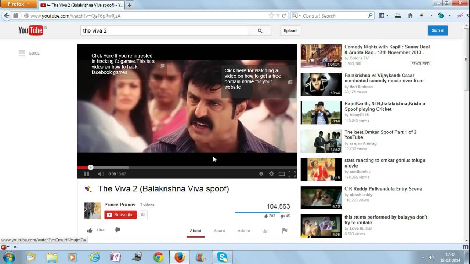Focus the YouTube search box containing 'the viva 2'

[164, 31]
